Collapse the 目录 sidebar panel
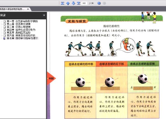 click(x=44, y=15)
